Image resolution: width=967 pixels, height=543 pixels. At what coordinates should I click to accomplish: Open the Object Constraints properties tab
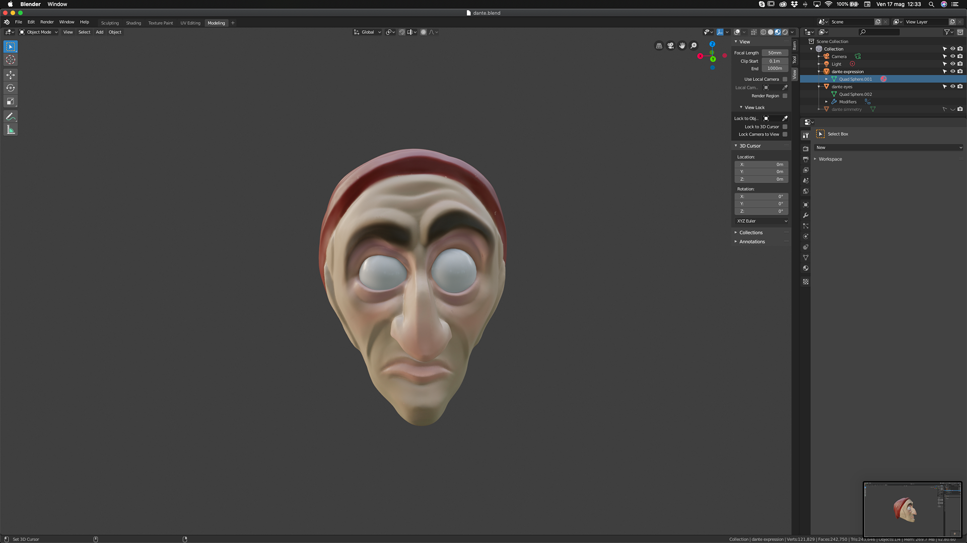click(805, 247)
